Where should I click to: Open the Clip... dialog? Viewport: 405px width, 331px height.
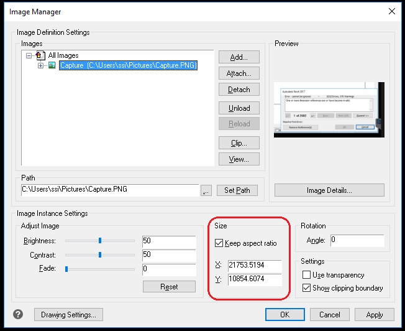(x=239, y=143)
